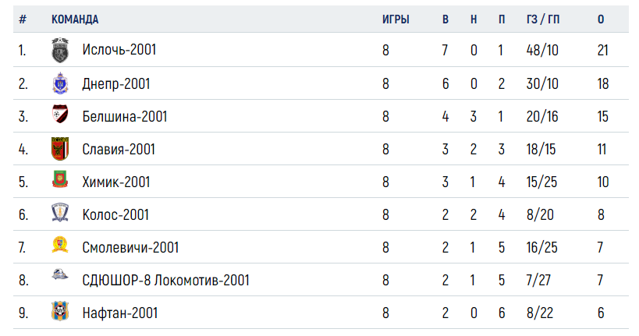Click the Смолевичи-2001 yellow emblem

(x=60, y=244)
